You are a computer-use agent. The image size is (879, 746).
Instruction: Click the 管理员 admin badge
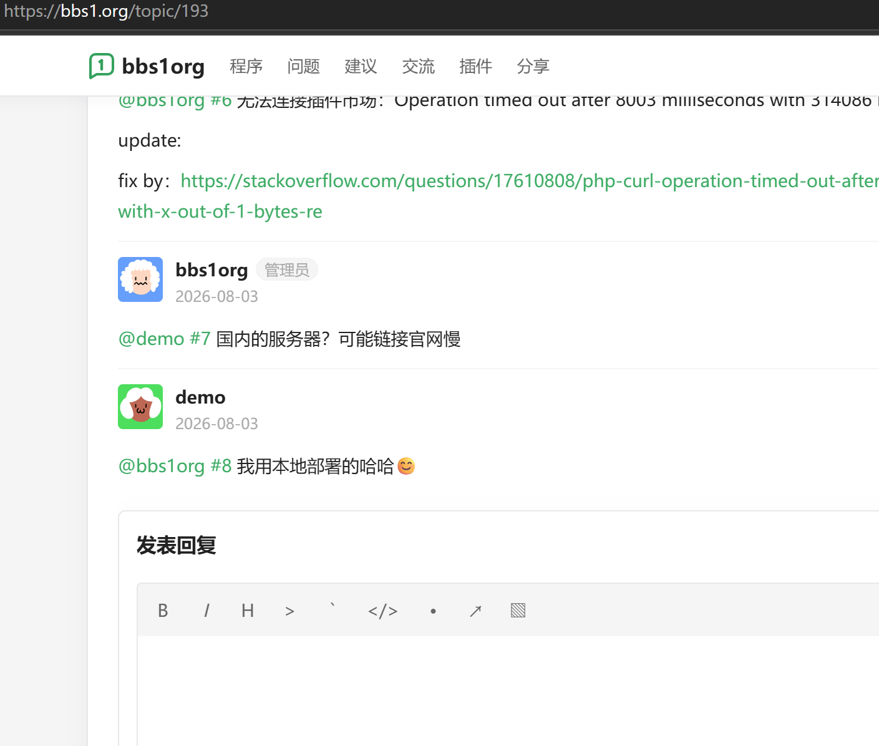click(287, 269)
